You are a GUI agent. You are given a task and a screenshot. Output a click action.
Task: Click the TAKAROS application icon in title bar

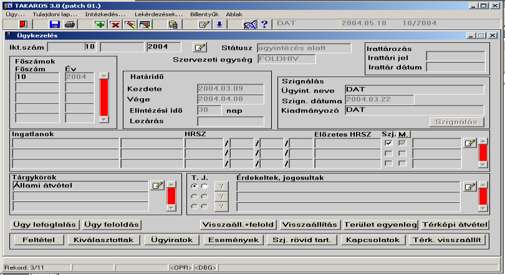pyautogui.click(x=8, y=6)
